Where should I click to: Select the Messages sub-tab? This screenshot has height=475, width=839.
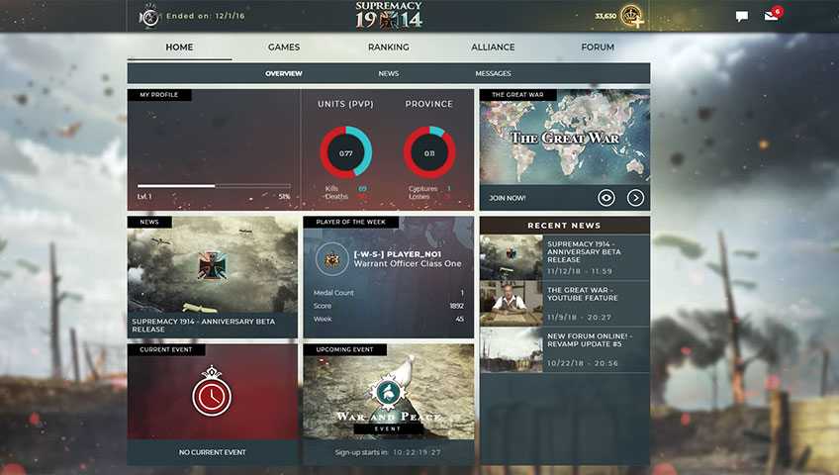click(493, 74)
